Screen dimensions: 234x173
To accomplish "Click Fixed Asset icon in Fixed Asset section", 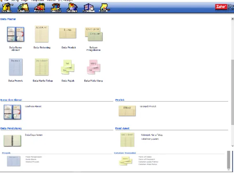I will [x=127, y=140].
